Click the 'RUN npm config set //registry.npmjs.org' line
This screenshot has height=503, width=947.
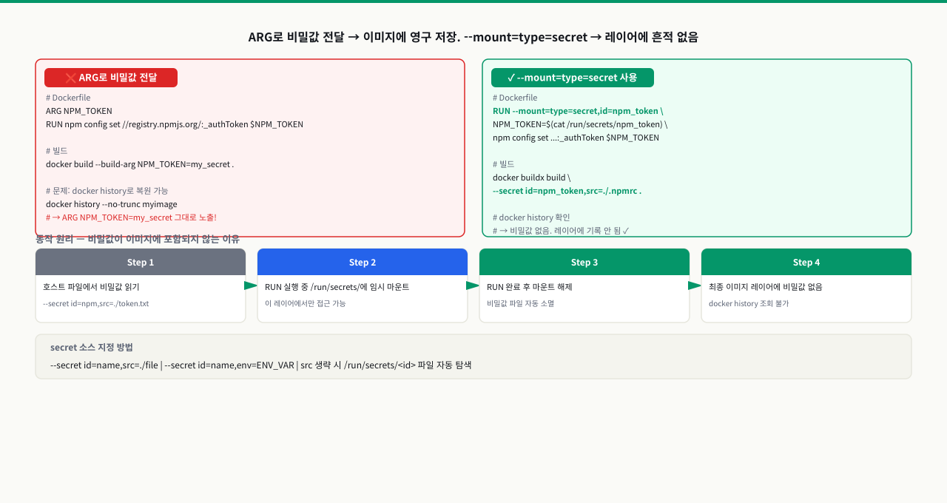[175, 124]
